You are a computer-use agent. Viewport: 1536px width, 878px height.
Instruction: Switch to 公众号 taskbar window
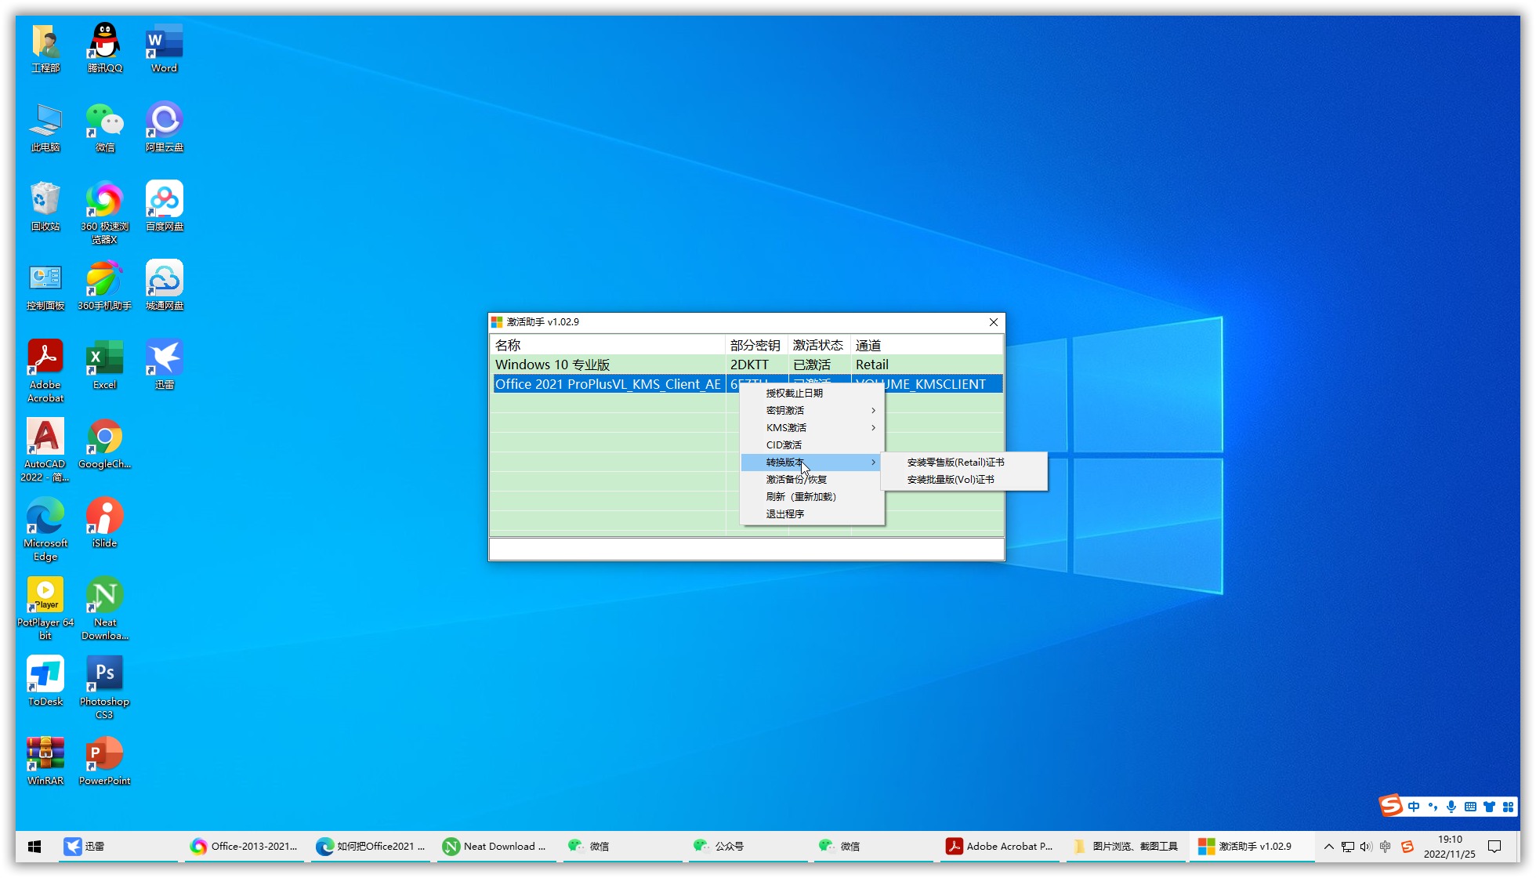click(747, 846)
